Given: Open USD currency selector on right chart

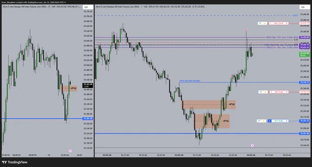Looking at the screenshot, I should pyautogui.click(x=305, y=7).
